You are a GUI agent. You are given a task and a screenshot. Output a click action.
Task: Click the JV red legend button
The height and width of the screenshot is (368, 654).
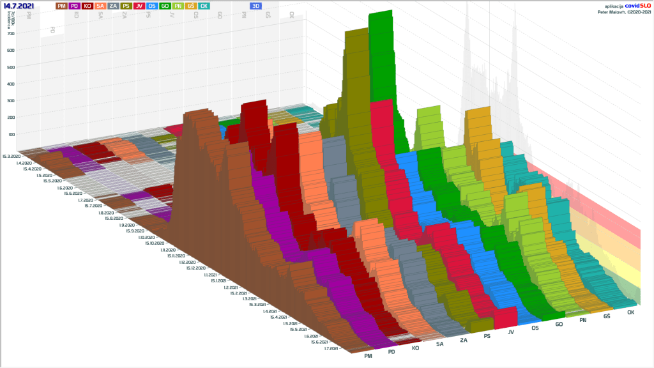coord(139,6)
